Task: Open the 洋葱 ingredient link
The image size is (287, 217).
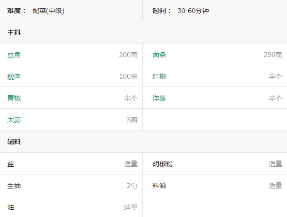Action: click(x=159, y=98)
